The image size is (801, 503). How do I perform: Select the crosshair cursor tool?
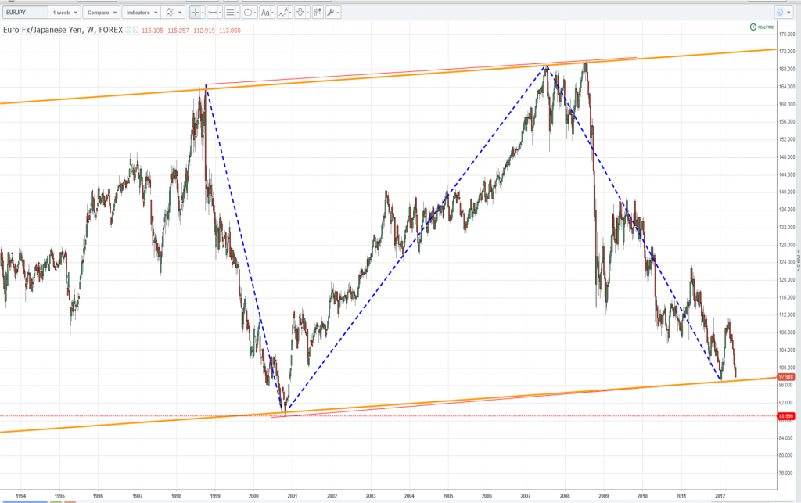click(x=195, y=13)
